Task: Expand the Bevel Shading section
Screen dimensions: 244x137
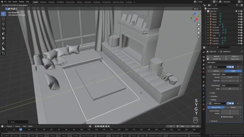Action: coord(213,100)
